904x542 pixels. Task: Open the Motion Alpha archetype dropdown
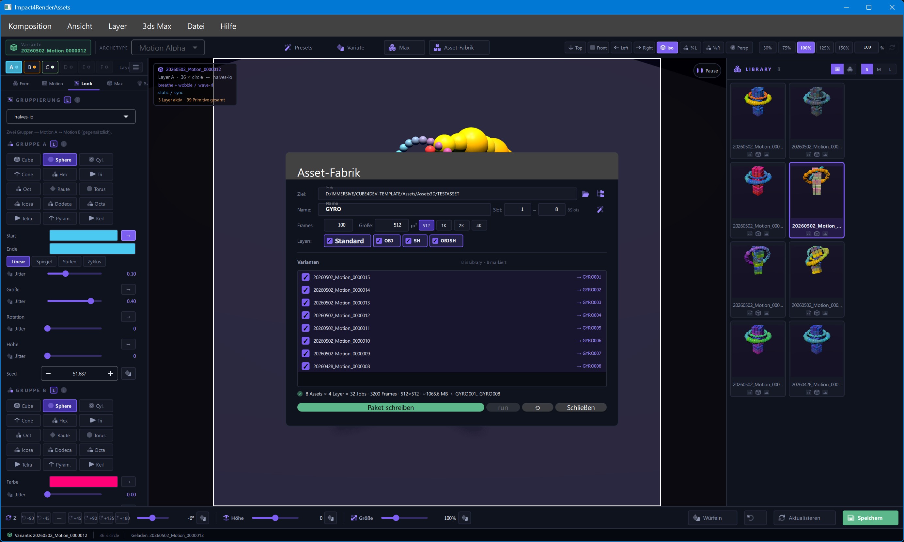pos(168,48)
